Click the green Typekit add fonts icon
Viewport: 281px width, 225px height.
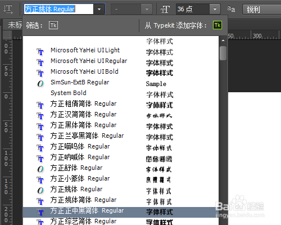tap(217, 25)
